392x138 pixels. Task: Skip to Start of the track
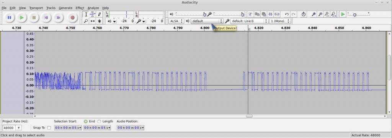pos(46,18)
